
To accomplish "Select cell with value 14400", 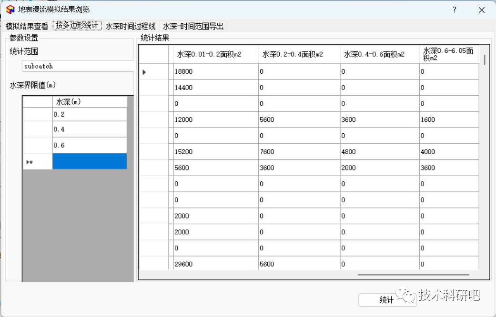I will point(216,88).
